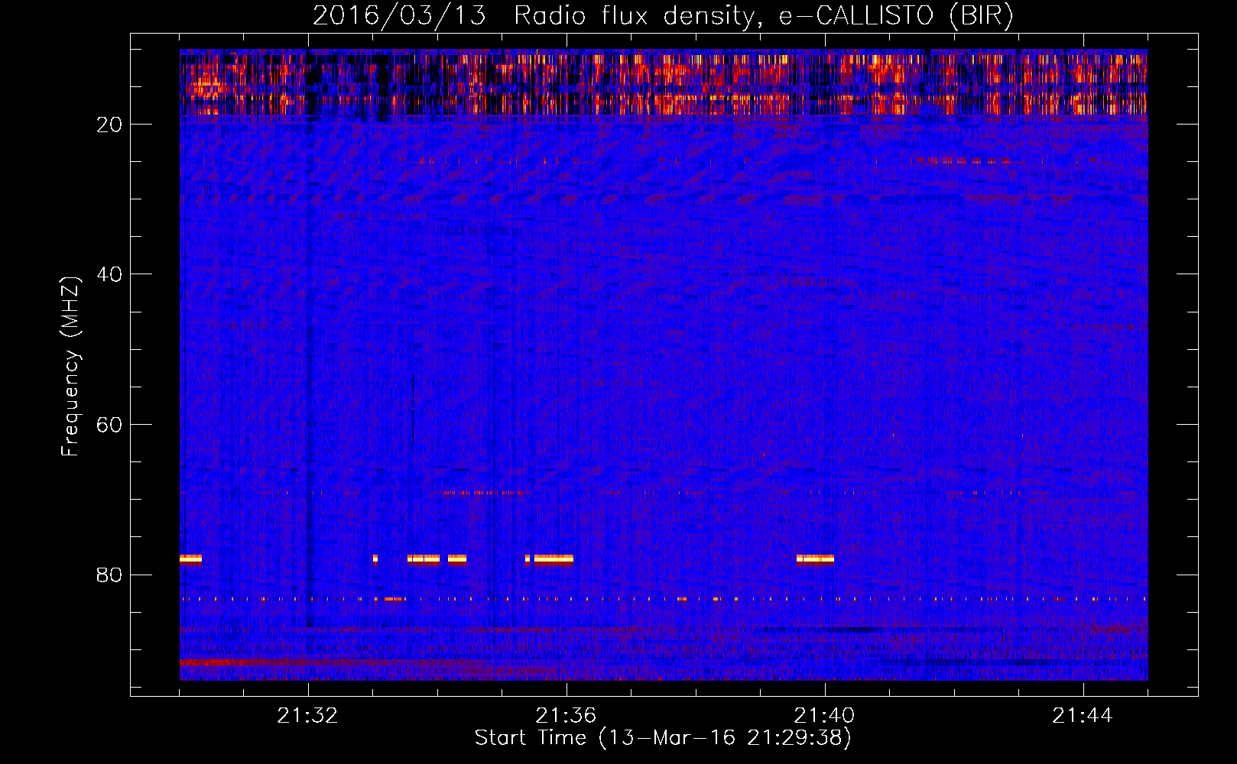
Task: Click the 40 MHz frequency tick label
Action: point(110,274)
